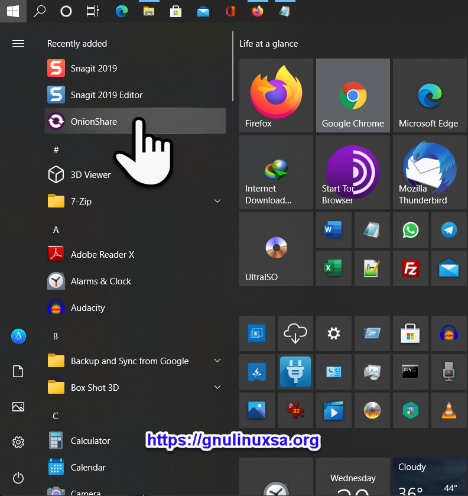Viewport: 468px width, 496px height.
Task: Open the Word tile
Action: [334, 229]
